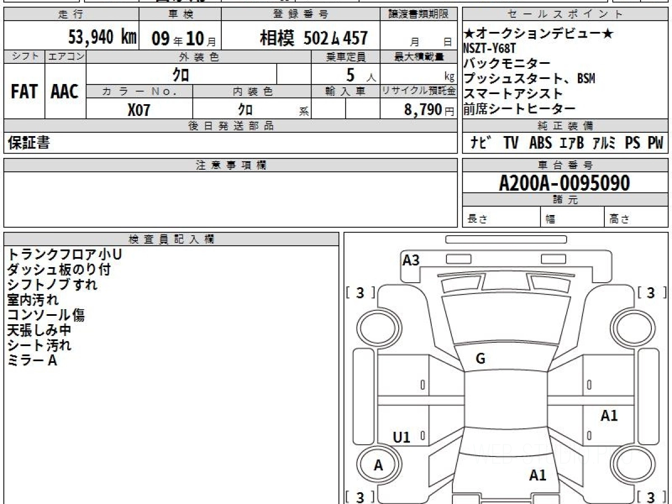Select the 長さ dimension label

pos(478,220)
